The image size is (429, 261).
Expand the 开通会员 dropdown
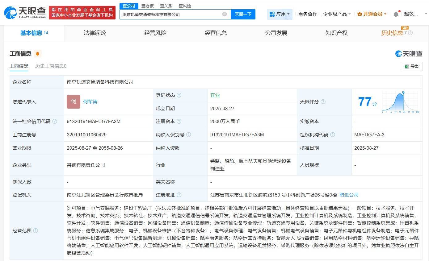(x=372, y=14)
